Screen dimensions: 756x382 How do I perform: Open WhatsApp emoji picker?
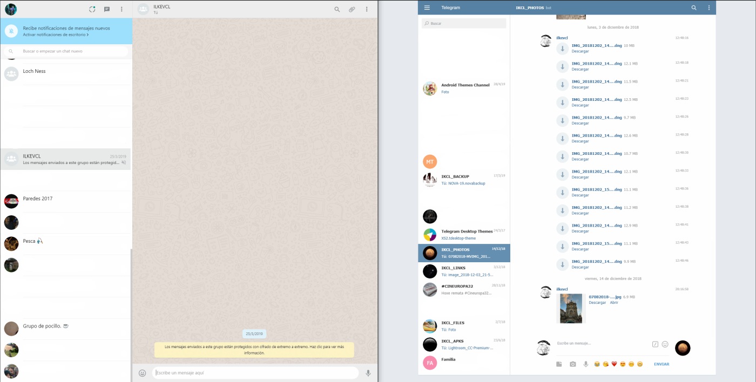[x=143, y=373]
